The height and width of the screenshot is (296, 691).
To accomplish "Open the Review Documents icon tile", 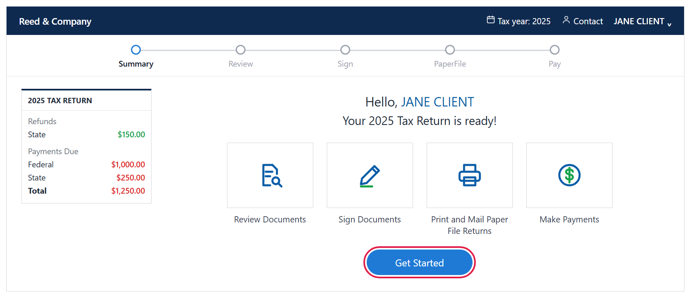I will point(270,175).
